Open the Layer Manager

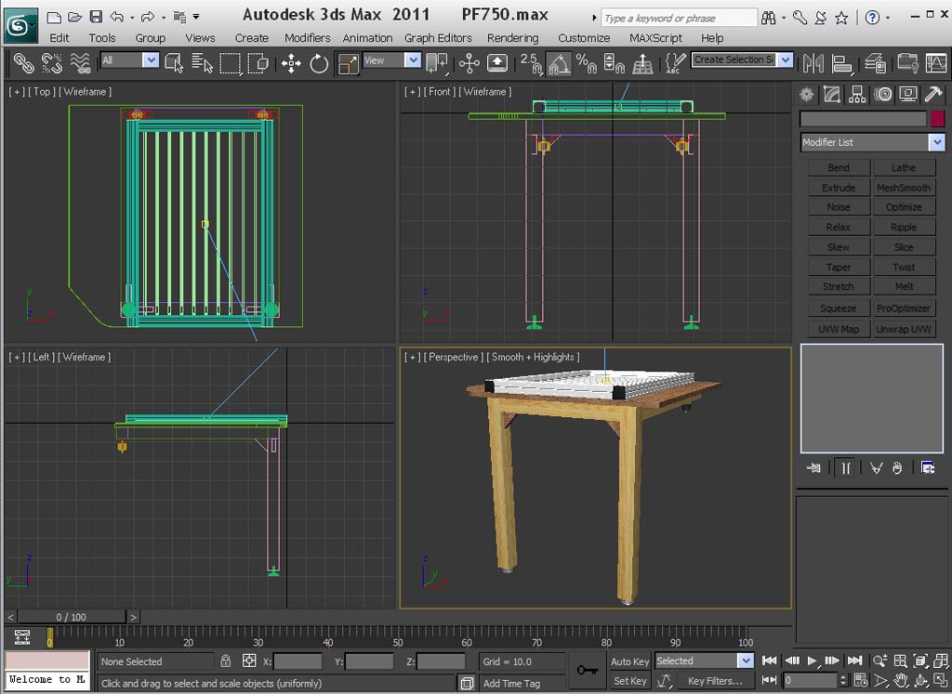876,62
